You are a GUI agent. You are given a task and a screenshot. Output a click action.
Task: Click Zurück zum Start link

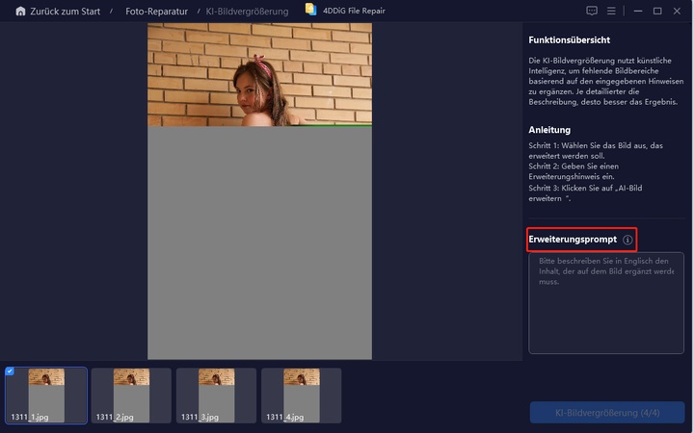coord(65,12)
